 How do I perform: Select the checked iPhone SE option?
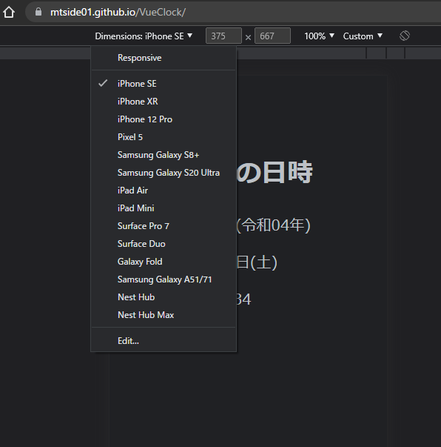point(164,84)
